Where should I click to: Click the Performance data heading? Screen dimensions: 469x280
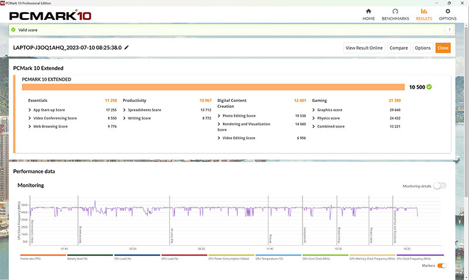[x=34, y=171]
